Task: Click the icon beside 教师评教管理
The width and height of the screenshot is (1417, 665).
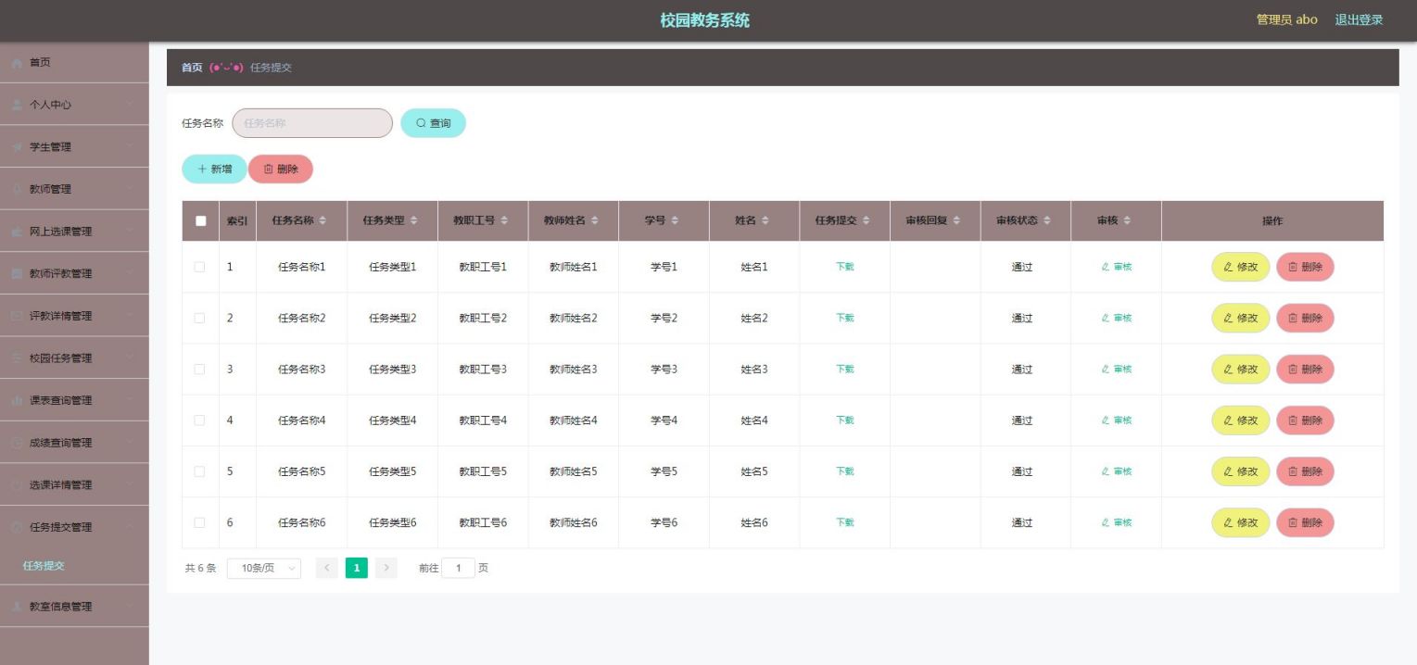Action: tap(17, 274)
